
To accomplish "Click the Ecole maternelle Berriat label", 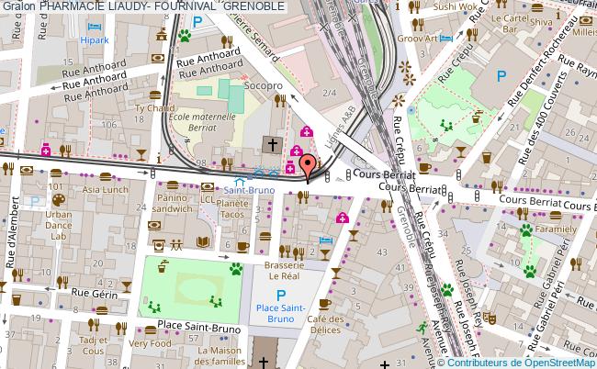I will (202, 122).
